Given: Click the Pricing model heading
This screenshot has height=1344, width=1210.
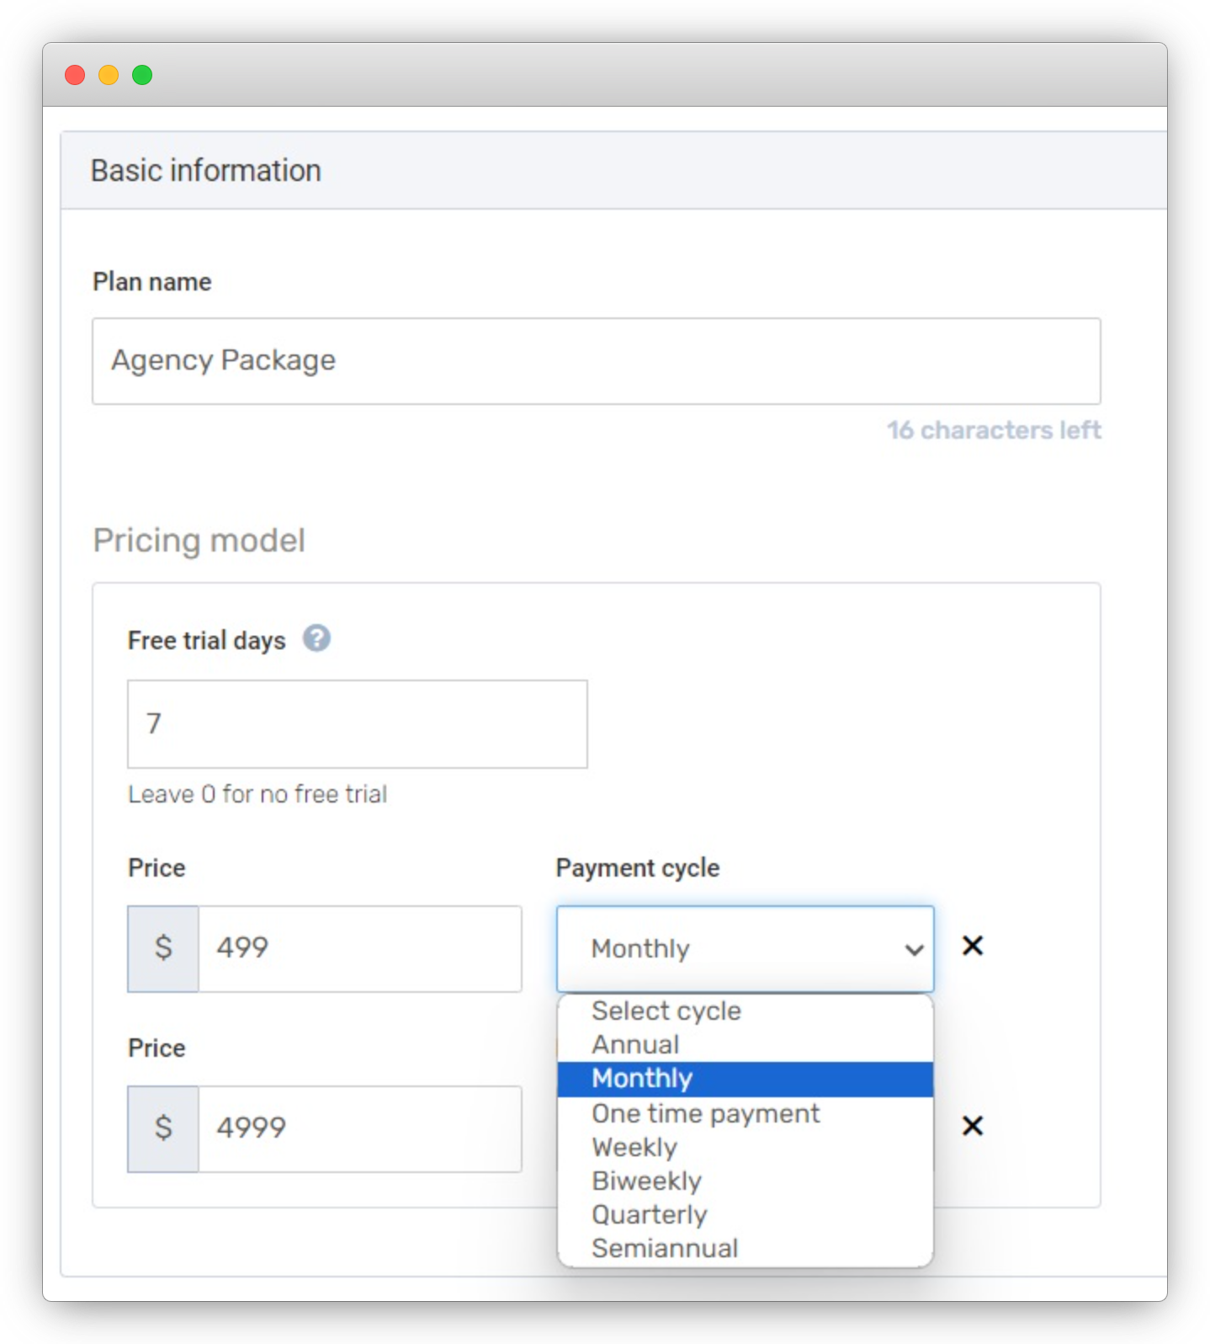Looking at the screenshot, I should pyautogui.click(x=199, y=541).
